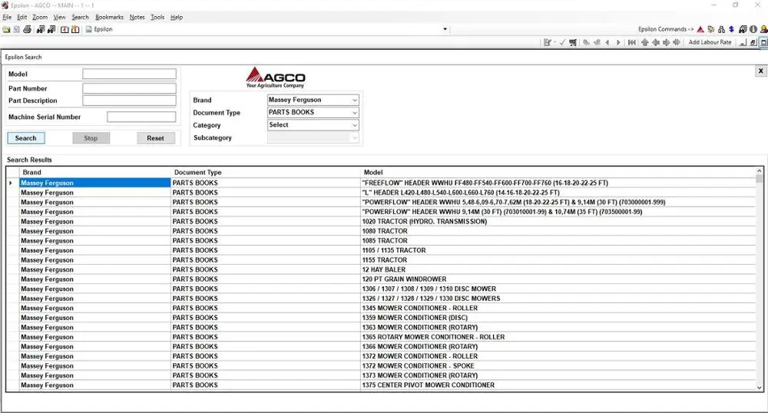Click the info circle command icon
Screen dimensions: 768x413
tap(753, 29)
